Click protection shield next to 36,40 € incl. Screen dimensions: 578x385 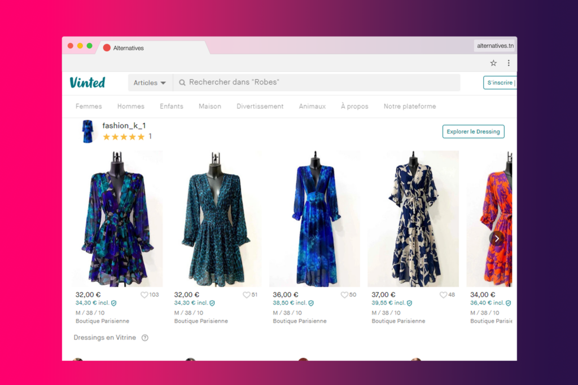point(509,303)
